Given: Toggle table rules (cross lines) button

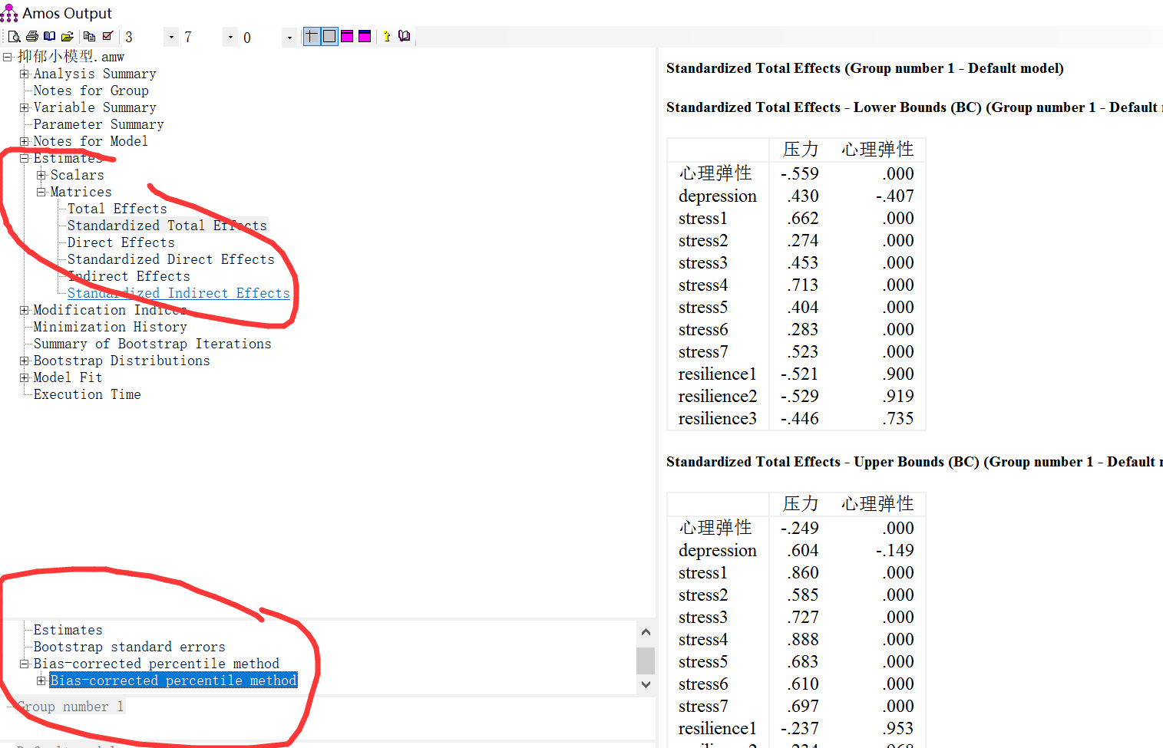Looking at the screenshot, I should pyautogui.click(x=312, y=36).
